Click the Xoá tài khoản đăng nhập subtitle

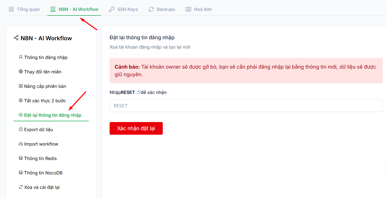150,47
